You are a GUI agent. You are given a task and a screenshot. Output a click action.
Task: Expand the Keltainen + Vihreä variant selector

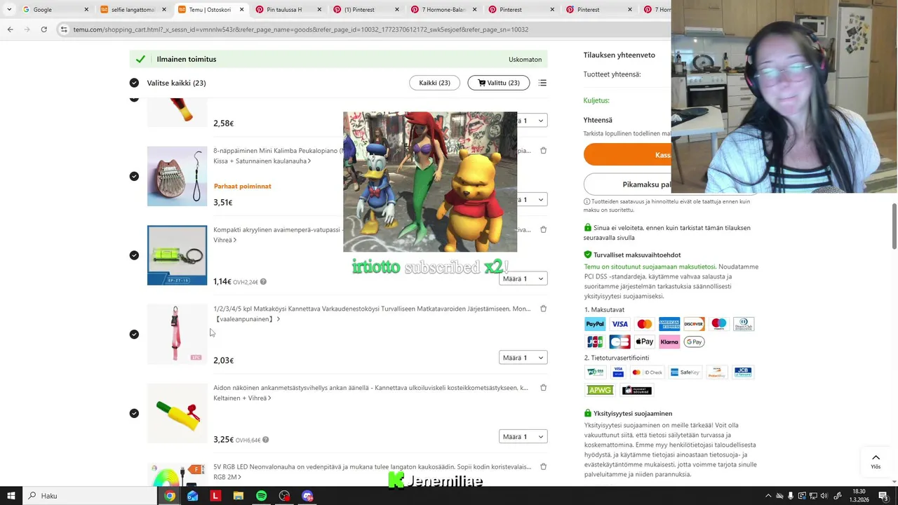tap(242, 398)
